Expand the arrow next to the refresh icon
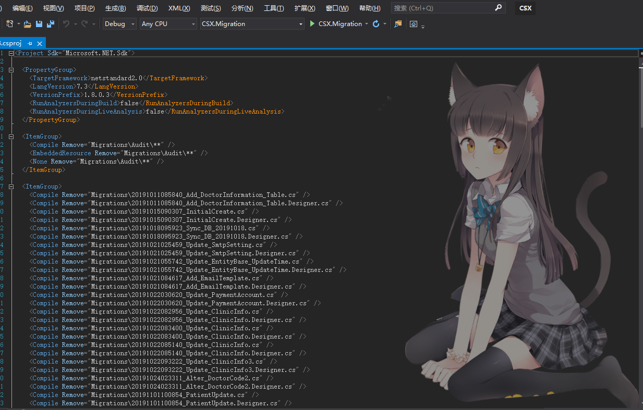643x410 pixels. tap(385, 24)
